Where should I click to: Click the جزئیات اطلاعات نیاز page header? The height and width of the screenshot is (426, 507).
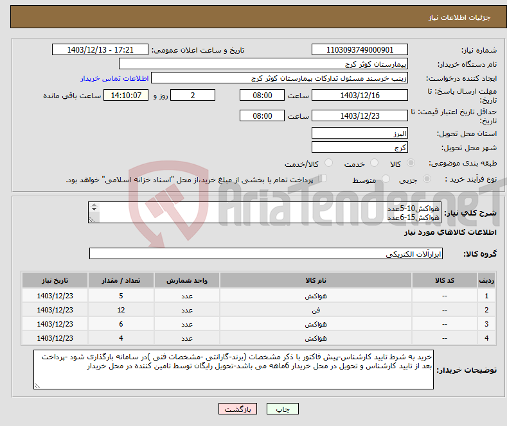pos(459,17)
